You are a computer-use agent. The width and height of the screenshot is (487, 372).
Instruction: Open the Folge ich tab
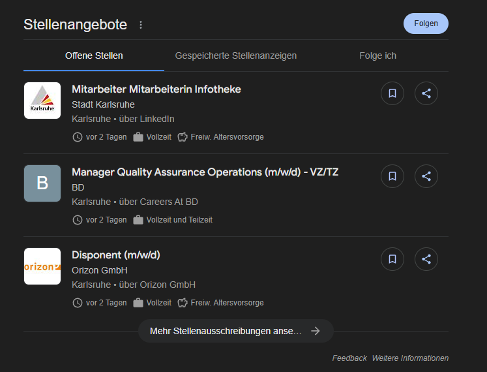[377, 55]
